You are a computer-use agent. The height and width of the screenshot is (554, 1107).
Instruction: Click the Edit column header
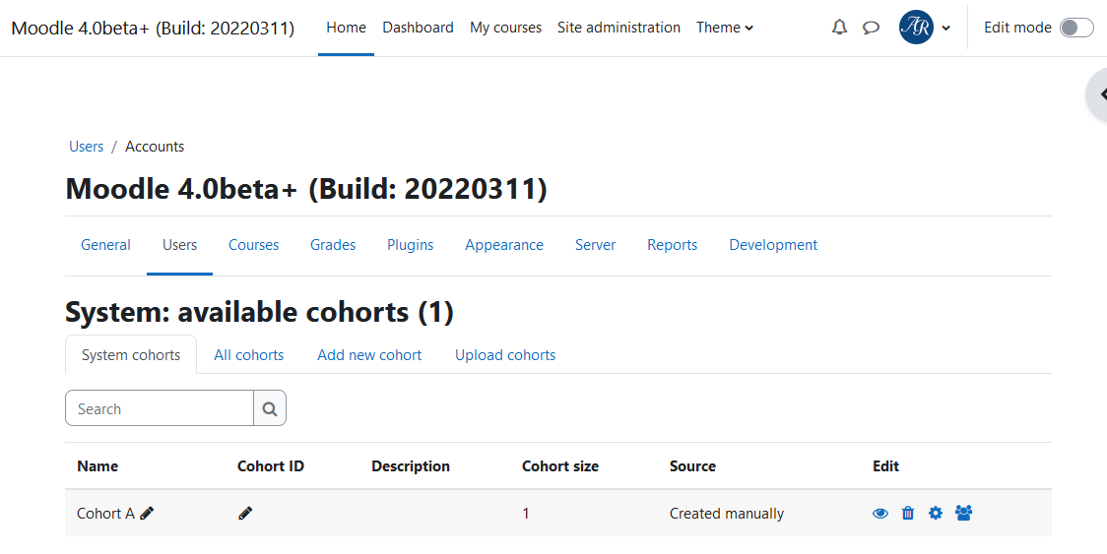(885, 465)
